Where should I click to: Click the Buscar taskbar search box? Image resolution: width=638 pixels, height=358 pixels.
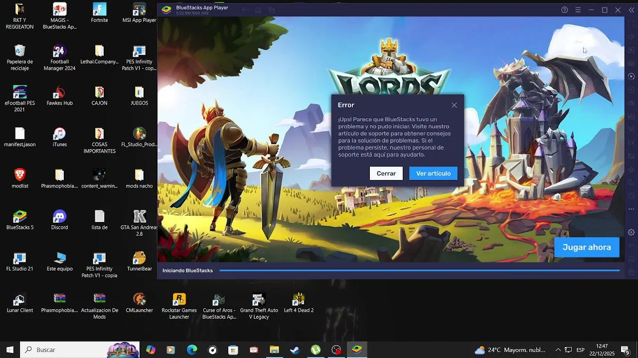click(80, 350)
